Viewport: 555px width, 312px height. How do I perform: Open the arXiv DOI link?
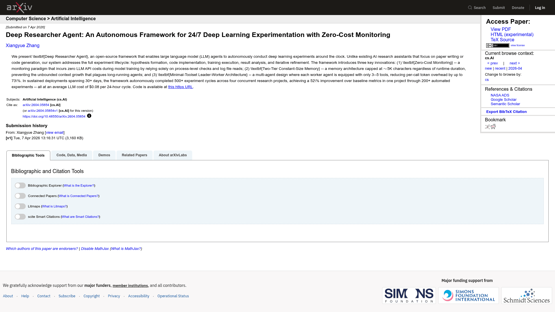(54, 116)
